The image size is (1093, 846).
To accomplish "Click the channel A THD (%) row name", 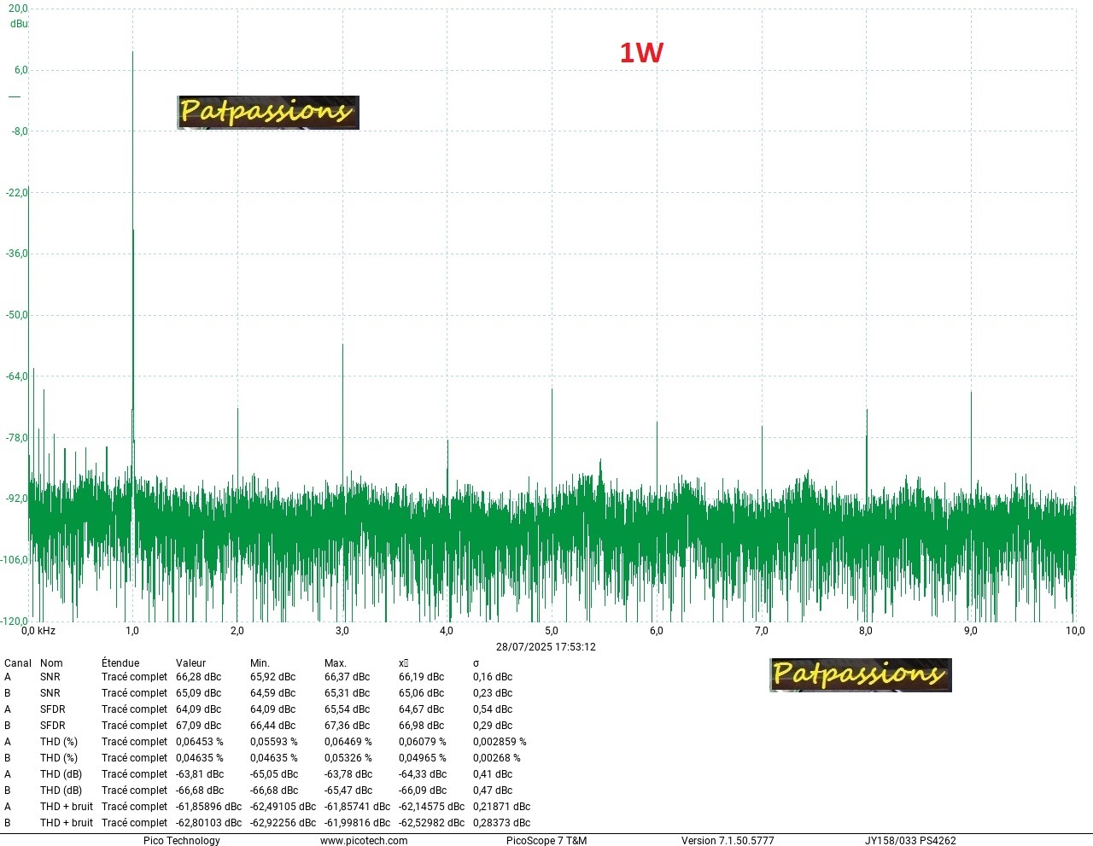I will (x=59, y=742).
